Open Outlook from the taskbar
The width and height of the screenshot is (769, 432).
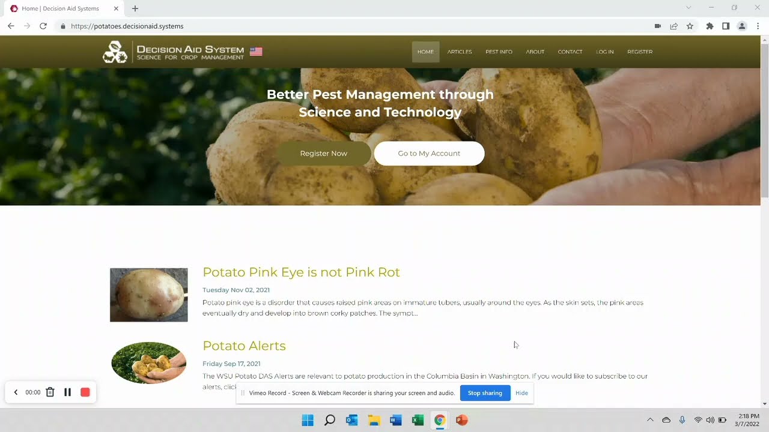click(352, 420)
